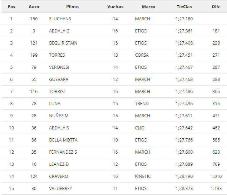Select the NUÑEZ M pilot cell

click(59, 116)
